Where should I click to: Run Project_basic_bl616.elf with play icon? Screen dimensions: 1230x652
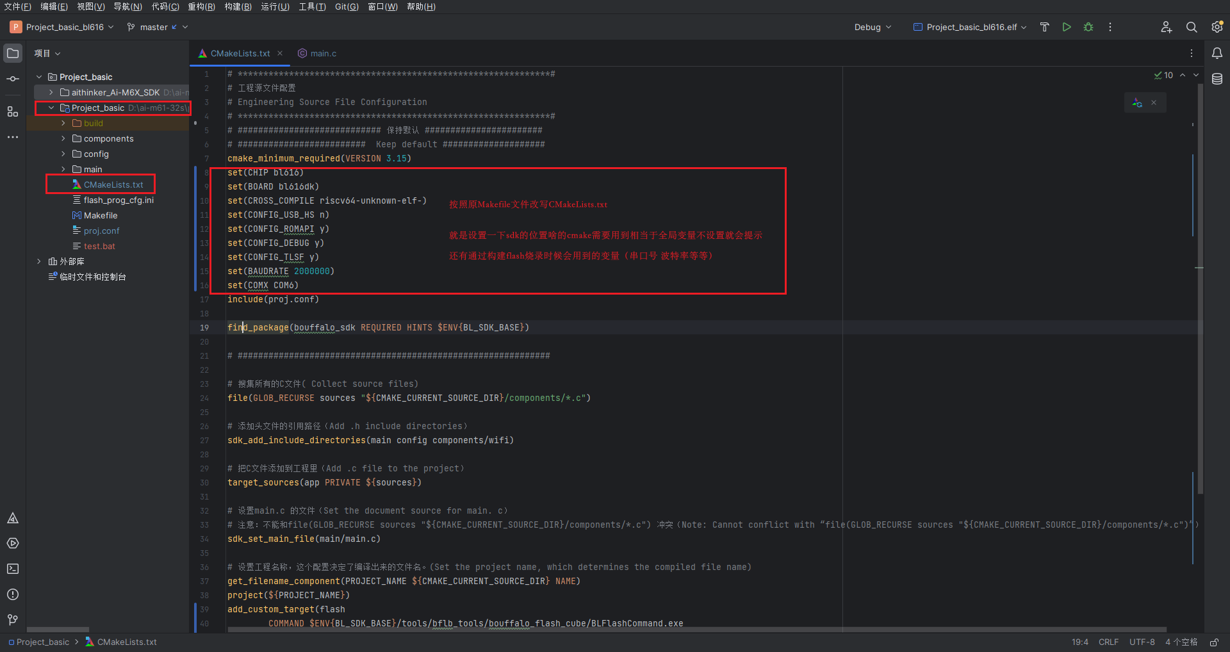point(1067,27)
